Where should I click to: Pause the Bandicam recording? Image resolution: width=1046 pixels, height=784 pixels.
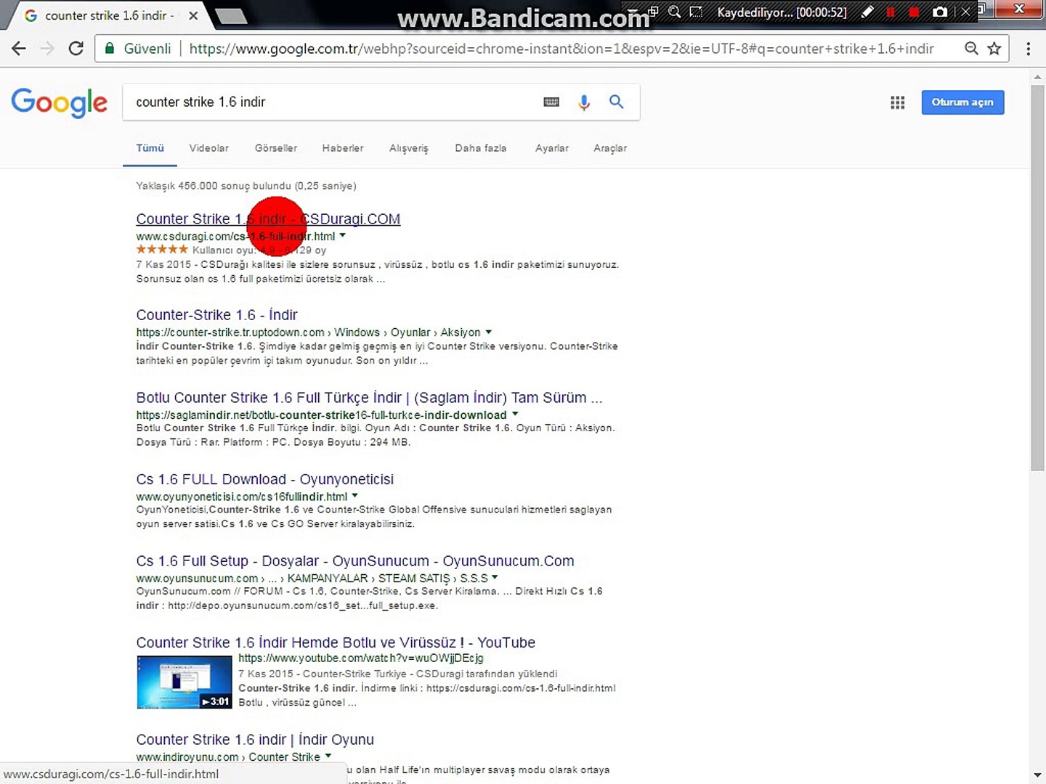890,12
